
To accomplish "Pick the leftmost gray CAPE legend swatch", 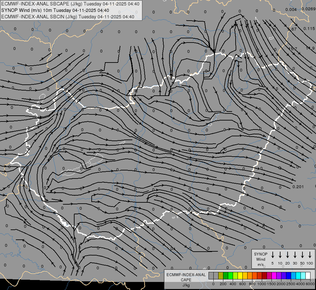I will 211,275.
